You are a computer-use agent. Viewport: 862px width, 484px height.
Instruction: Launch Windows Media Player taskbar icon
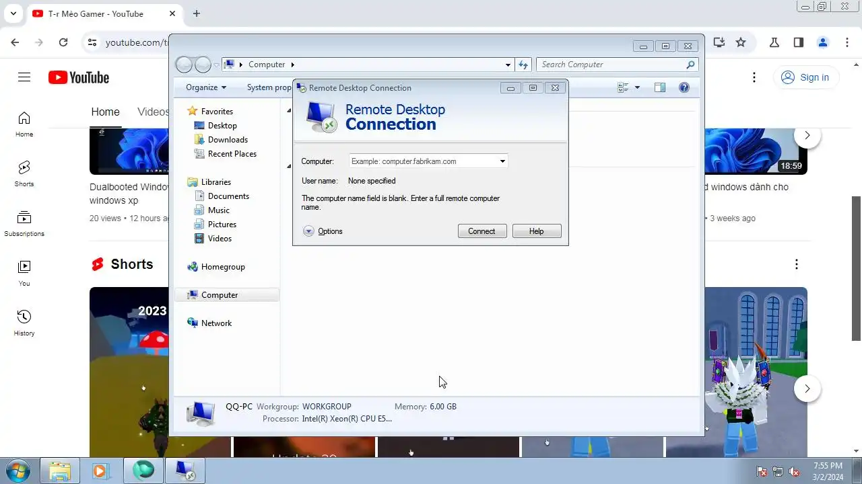[x=100, y=471]
